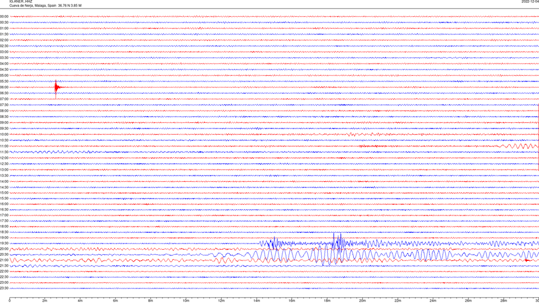Image resolution: width=539 pixels, height=303 pixels.
Task: Click the 09:30 row label
Action: 4,128
